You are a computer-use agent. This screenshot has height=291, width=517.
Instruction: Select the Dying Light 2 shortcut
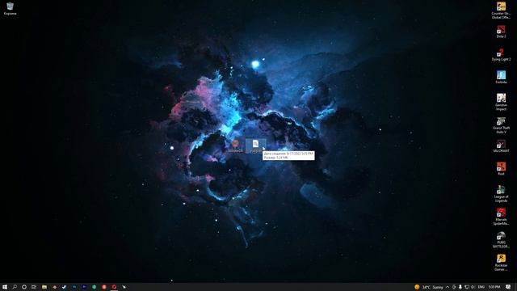click(x=501, y=54)
